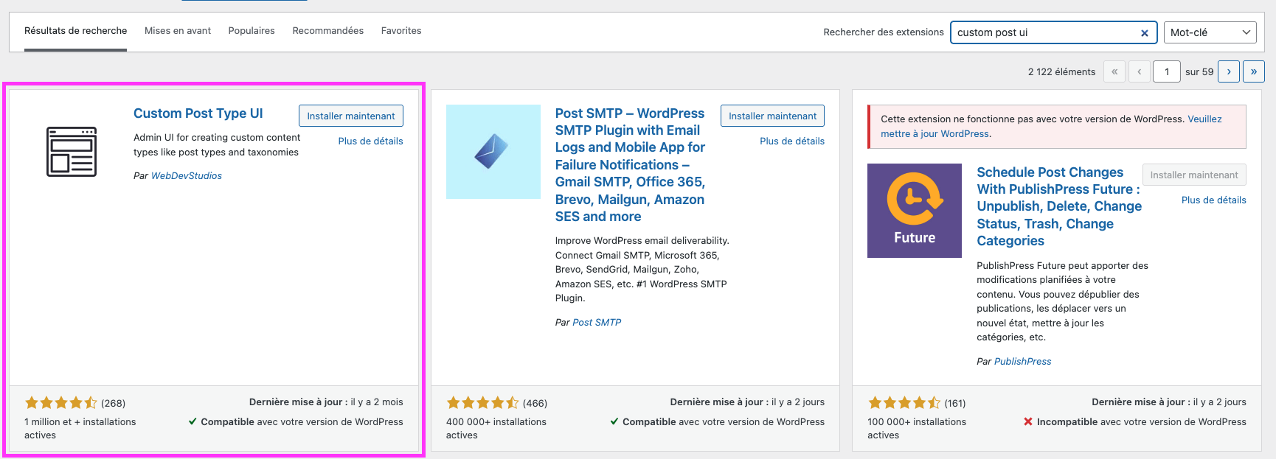Select 'Incompatible avec votre version' text

pos(1142,422)
